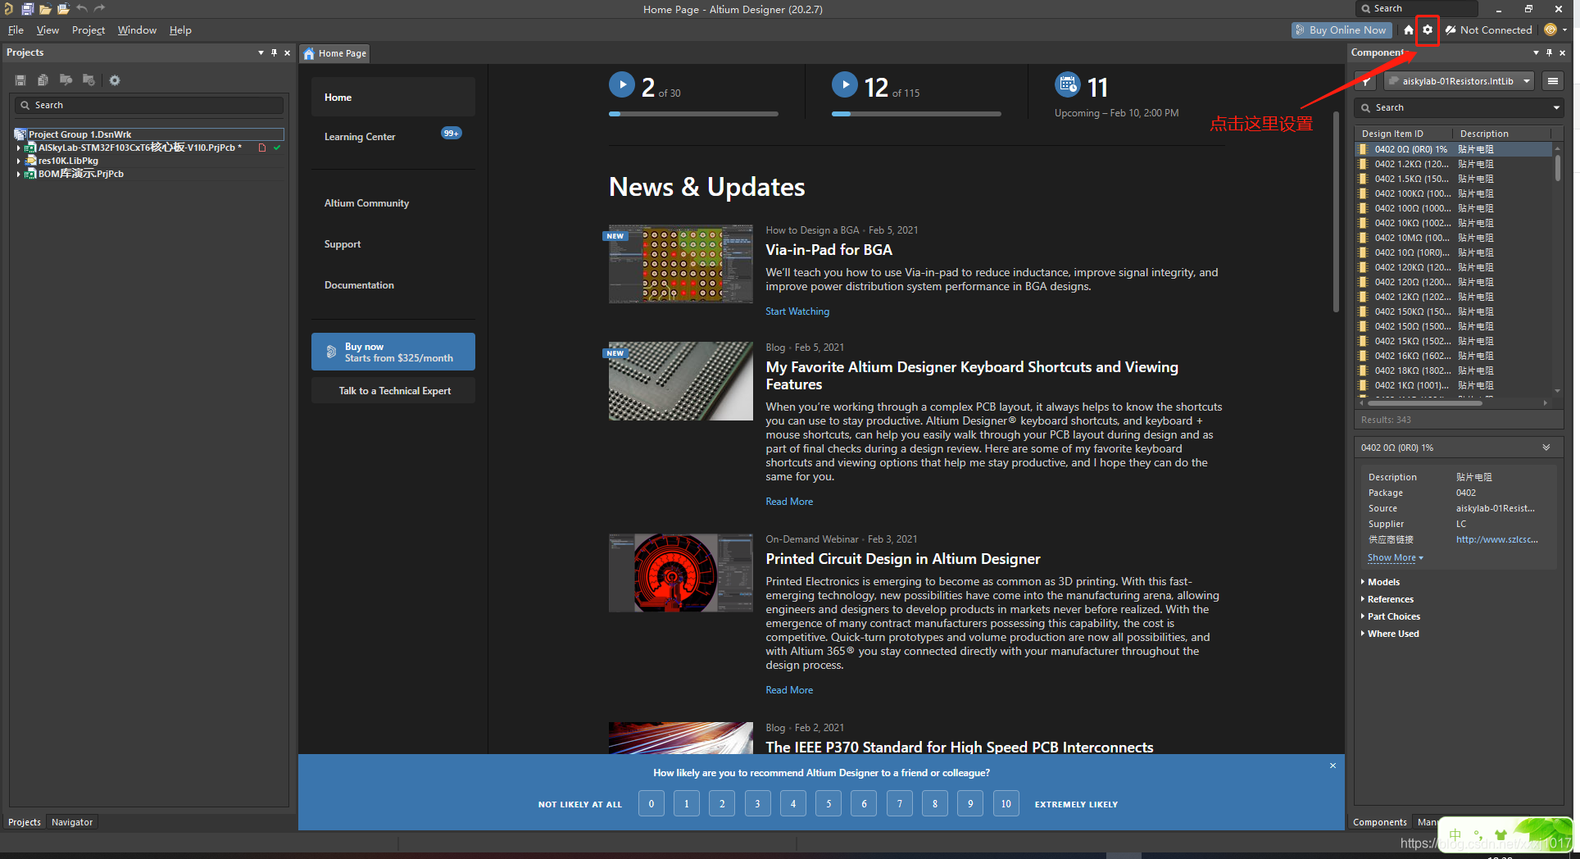Viewport: 1580px width, 859px height.
Task: Click the Projects panel search field
Action: [149, 106]
